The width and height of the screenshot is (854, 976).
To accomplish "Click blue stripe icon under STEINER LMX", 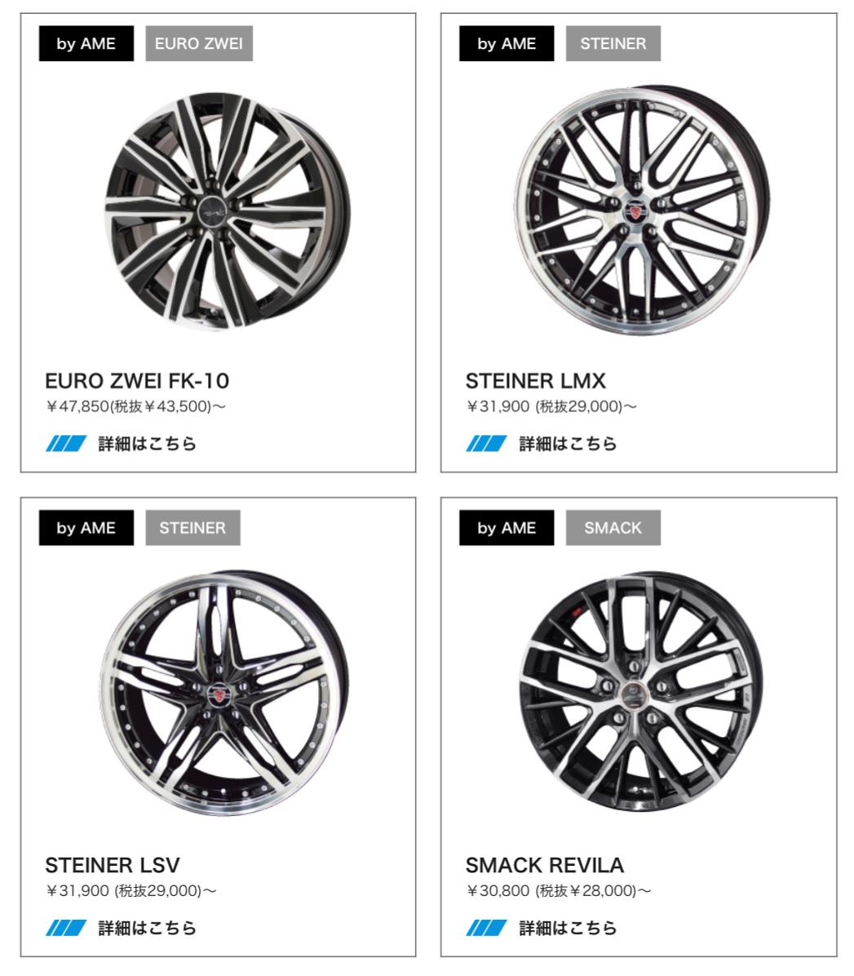I will pos(486,443).
